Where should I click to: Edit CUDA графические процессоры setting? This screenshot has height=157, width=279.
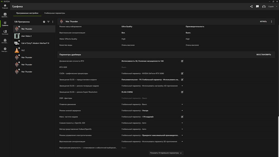point(182,73)
